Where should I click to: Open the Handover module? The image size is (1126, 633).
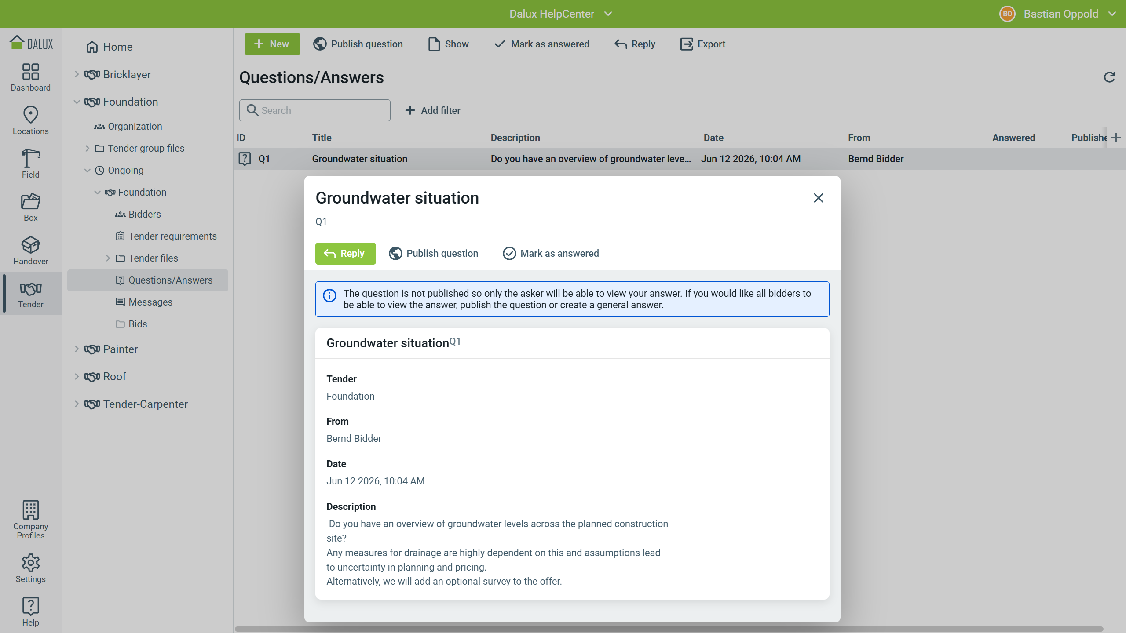tap(30, 251)
